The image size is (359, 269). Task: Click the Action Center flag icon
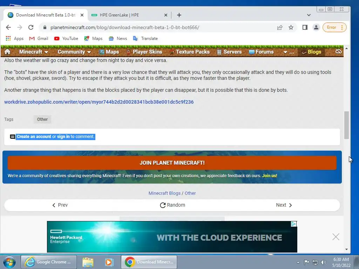coord(306,262)
